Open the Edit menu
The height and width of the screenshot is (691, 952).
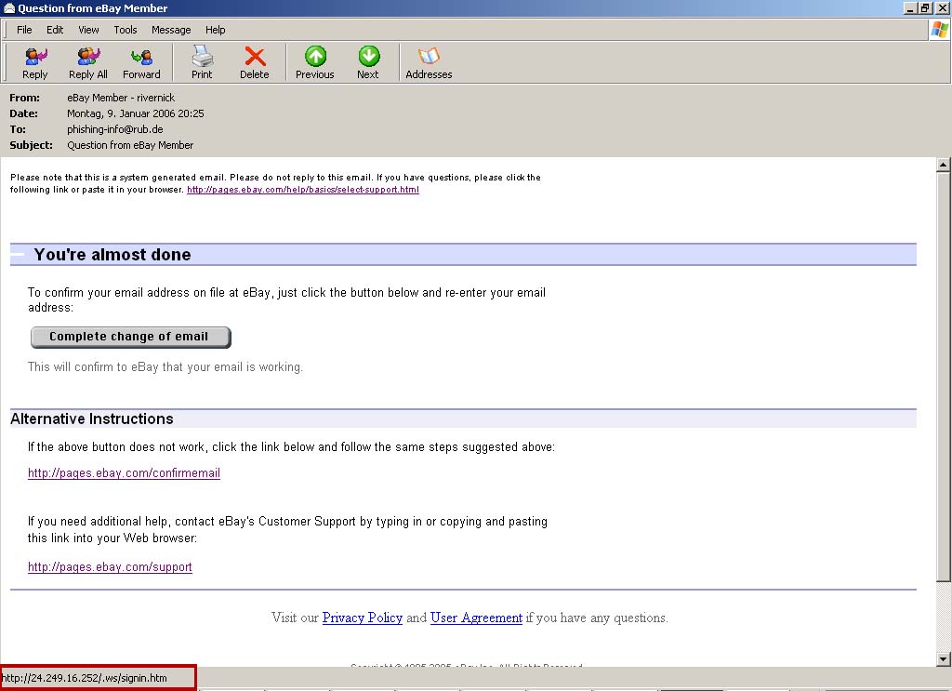[55, 30]
